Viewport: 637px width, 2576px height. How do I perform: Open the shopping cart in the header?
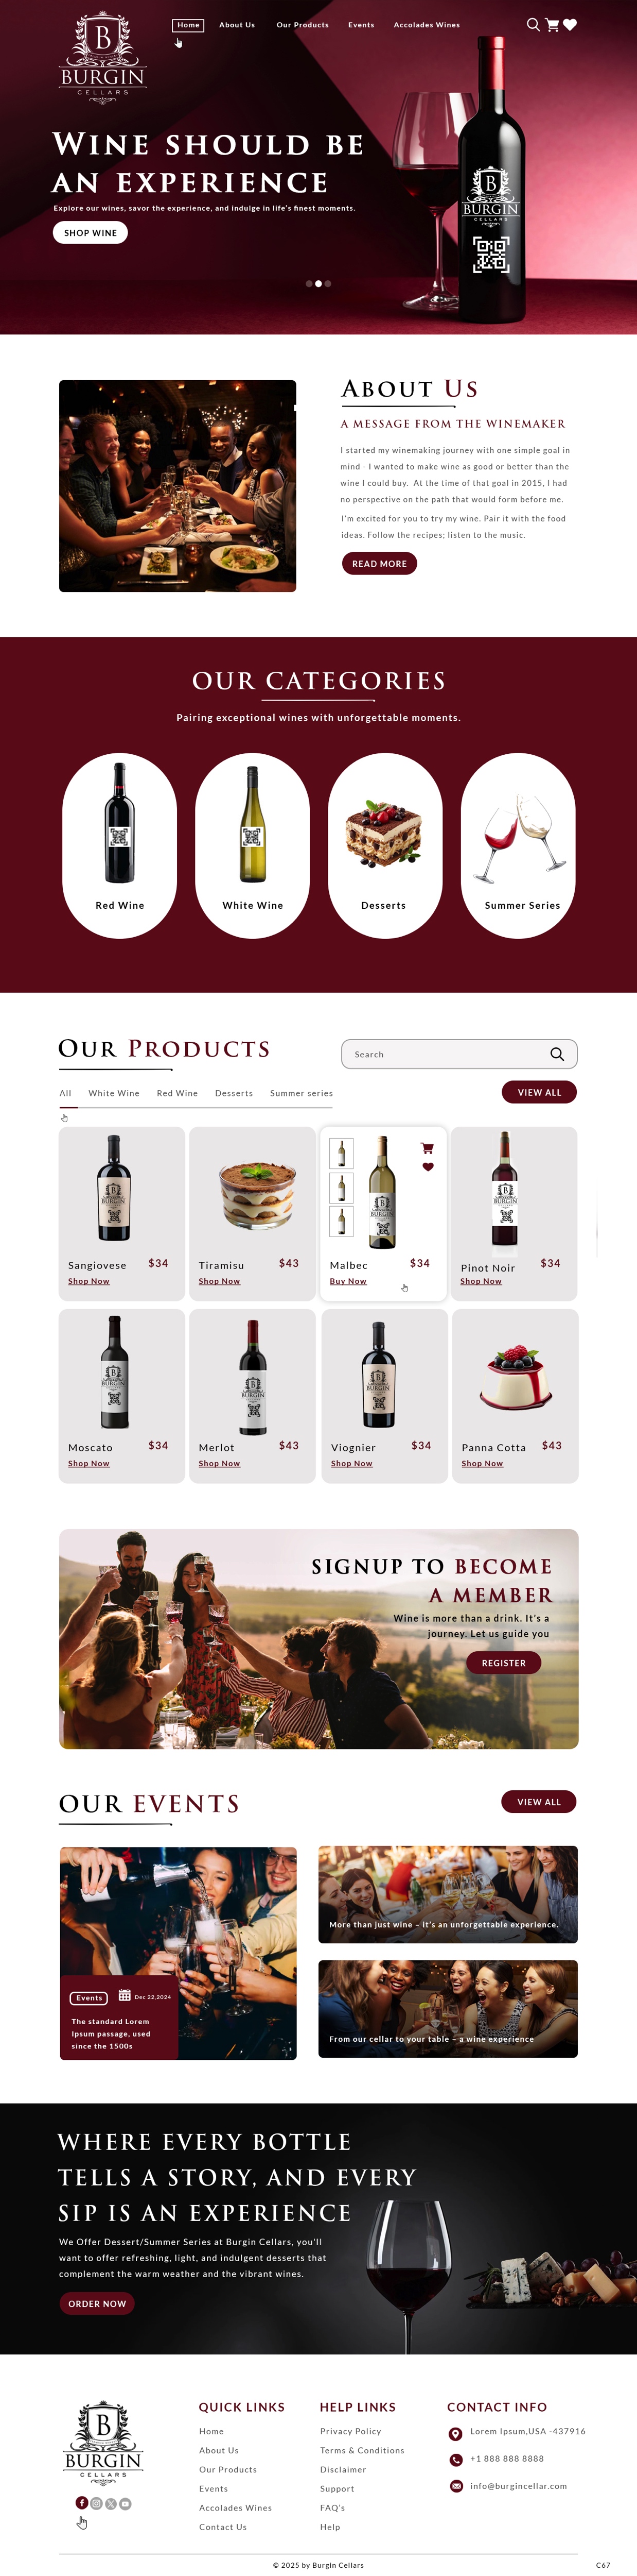coord(552,24)
